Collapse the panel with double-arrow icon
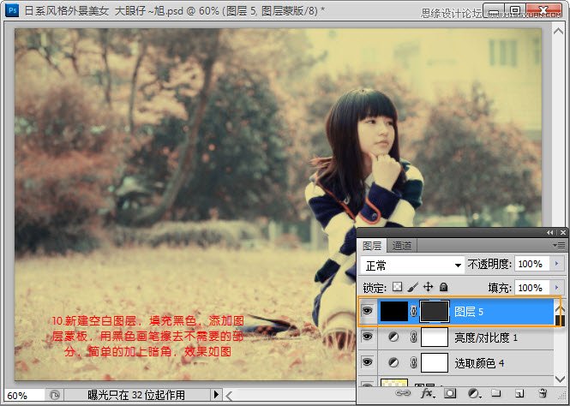This screenshot has height=406, width=570. pos(550,232)
